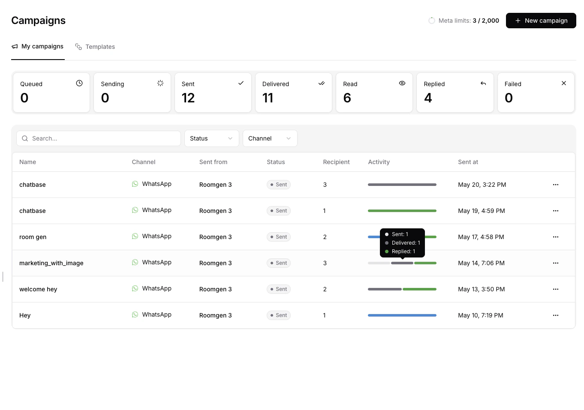Click the activity bar for Hey campaign
The width and height of the screenshot is (584, 410).
point(402,315)
